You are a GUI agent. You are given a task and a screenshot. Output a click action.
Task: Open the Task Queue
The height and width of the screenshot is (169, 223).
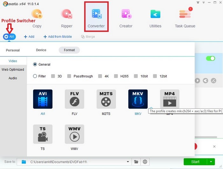pos(185,18)
